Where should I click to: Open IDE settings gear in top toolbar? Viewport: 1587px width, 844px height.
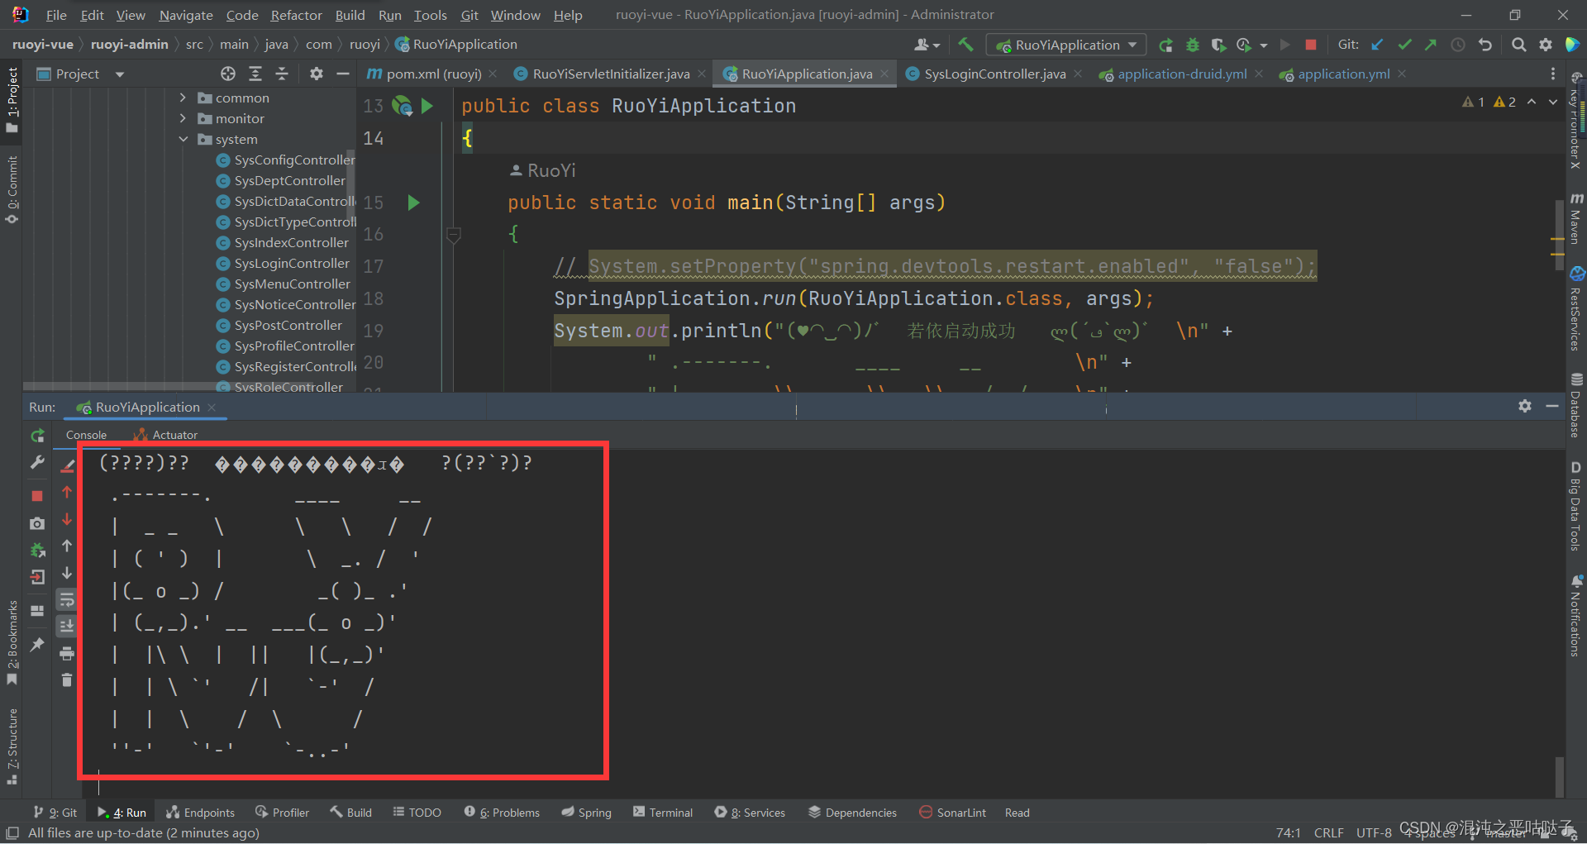pyautogui.click(x=1545, y=45)
